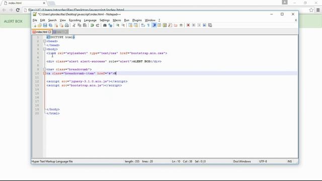The width and height of the screenshot is (322, 181).
Task: Open Find with the binoculars icon
Action: [x=105, y=25]
